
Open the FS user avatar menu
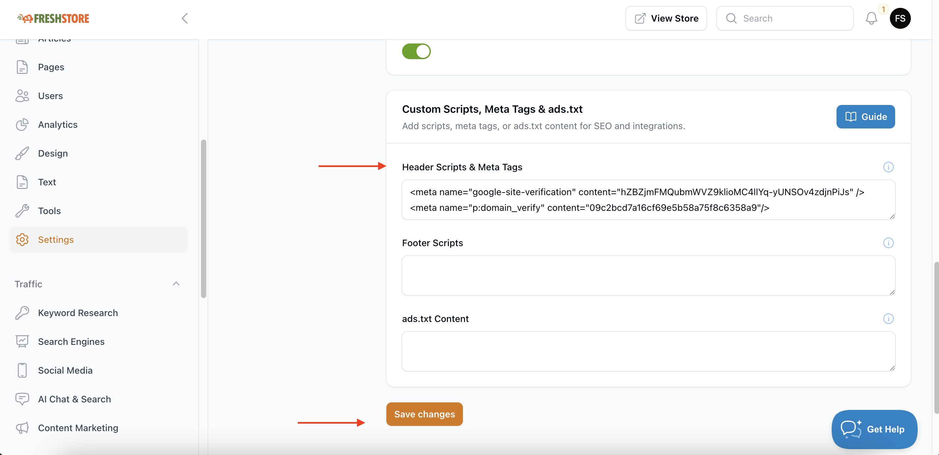tap(900, 18)
